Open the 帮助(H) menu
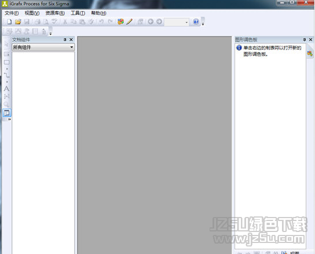The image size is (315, 254). tap(98, 13)
